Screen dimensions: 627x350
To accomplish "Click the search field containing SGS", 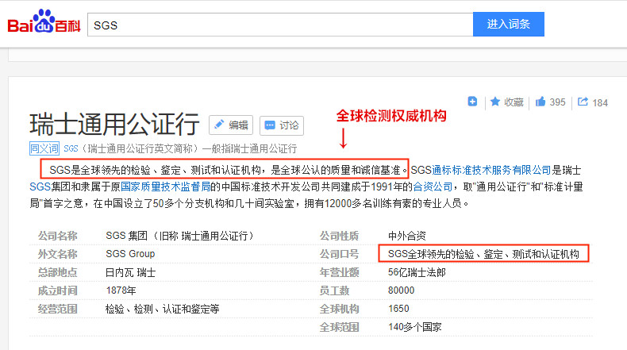I will (280, 25).
